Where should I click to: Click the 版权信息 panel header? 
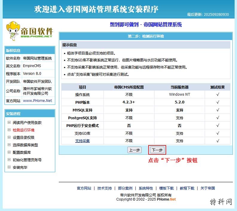point(30,50)
